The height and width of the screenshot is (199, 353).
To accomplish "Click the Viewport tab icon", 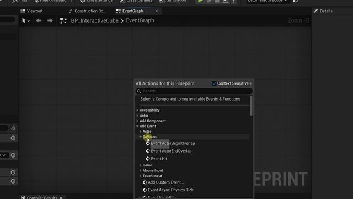I will click(x=23, y=11).
